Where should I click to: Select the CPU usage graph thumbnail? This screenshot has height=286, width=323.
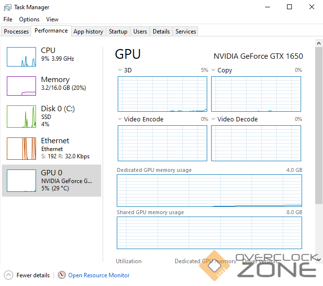[21, 57]
